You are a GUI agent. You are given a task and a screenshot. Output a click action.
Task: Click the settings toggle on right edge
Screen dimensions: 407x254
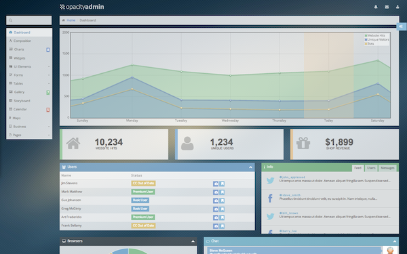pos(402,26)
